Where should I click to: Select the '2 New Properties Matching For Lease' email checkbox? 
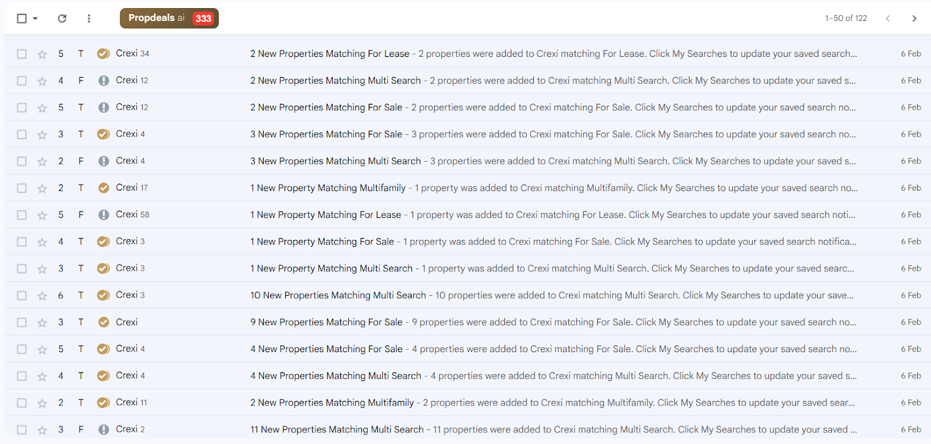point(22,54)
